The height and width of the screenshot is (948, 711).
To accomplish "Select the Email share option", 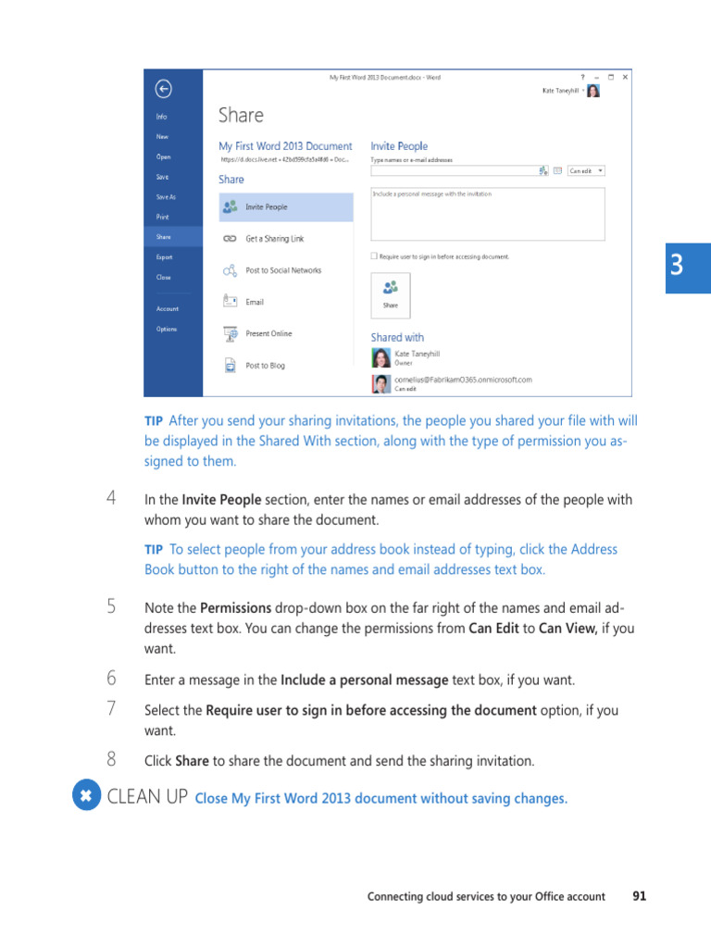I will tap(286, 302).
